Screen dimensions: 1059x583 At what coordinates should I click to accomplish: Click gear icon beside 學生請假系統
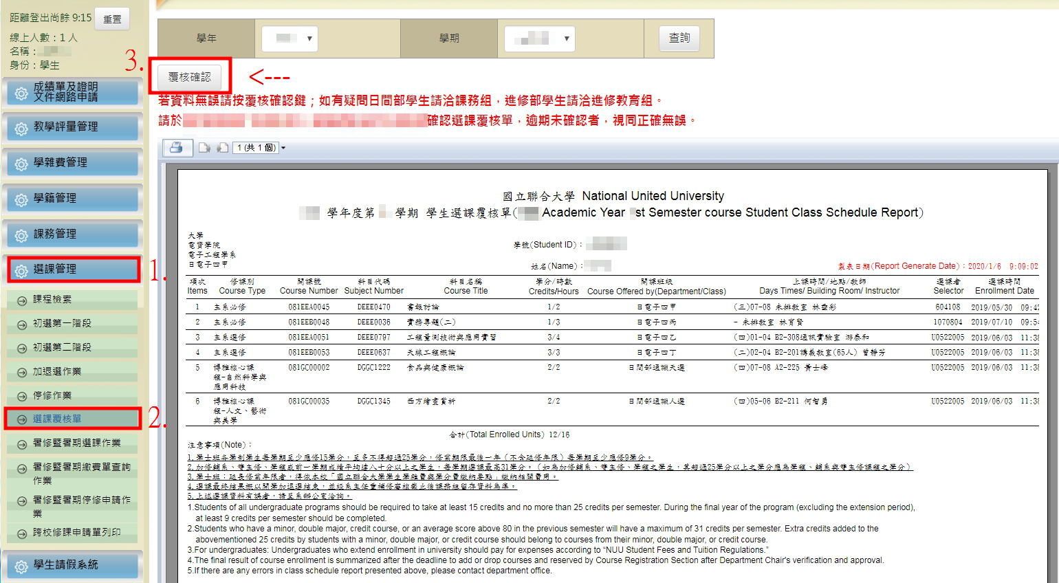(21, 566)
